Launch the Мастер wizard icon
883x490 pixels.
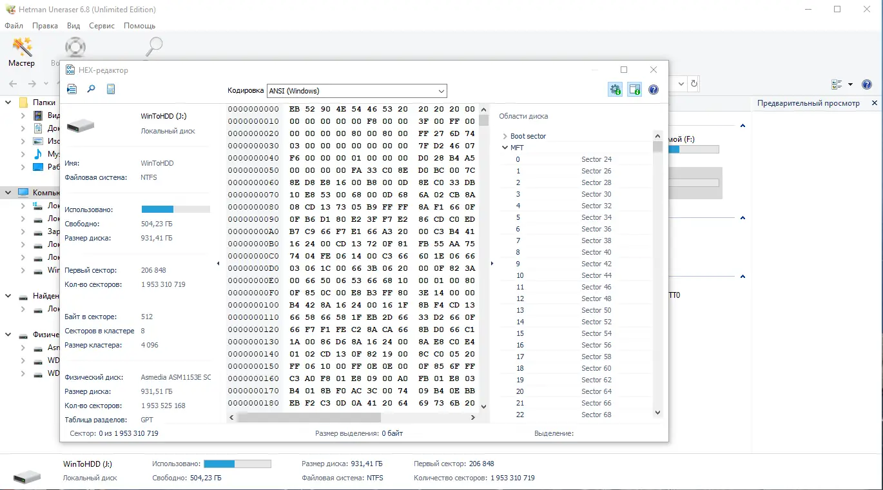(22, 52)
